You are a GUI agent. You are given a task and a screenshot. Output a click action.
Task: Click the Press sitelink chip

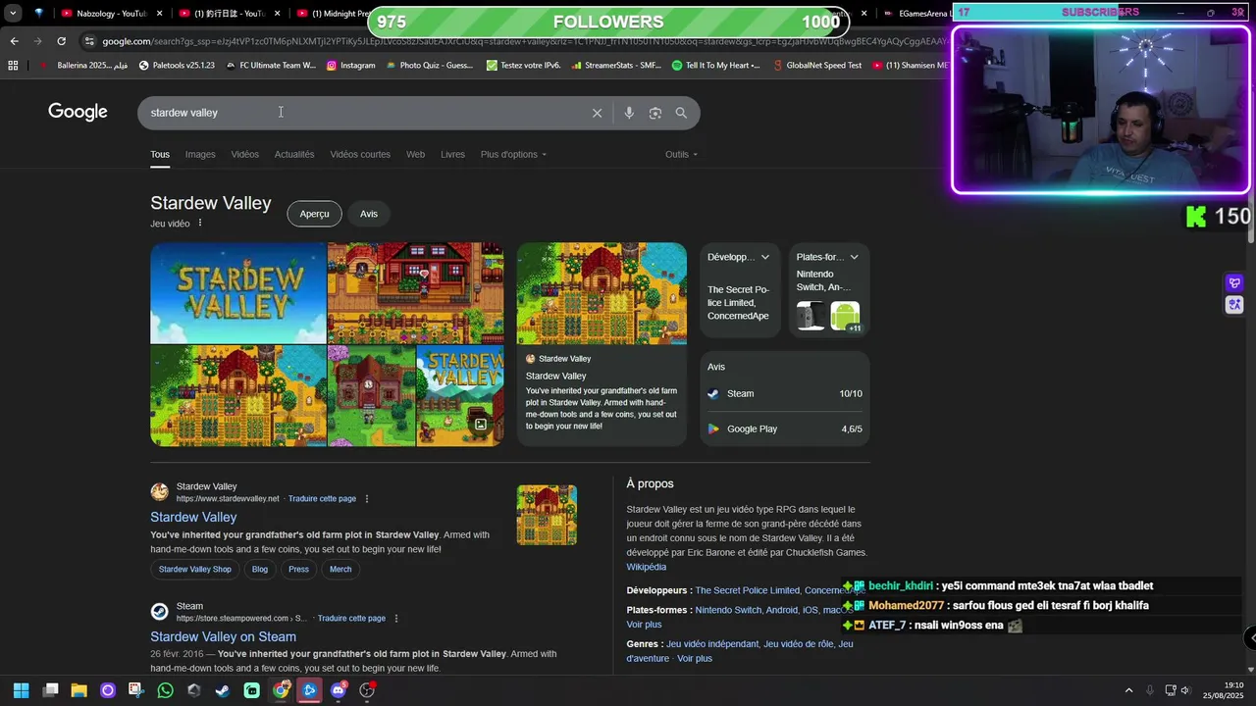pyautogui.click(x=299, y=569)
